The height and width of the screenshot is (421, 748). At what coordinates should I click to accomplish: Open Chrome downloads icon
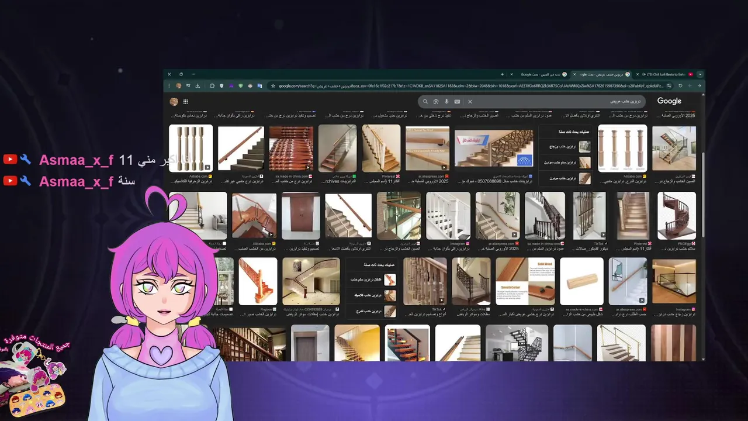point(198,86)
